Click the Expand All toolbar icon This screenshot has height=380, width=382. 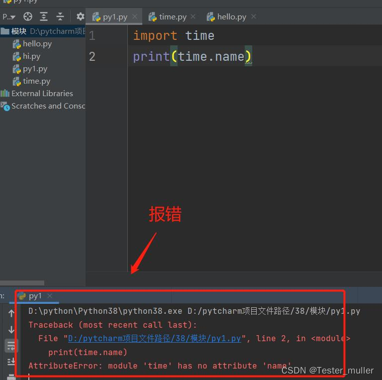click(44, 16)
